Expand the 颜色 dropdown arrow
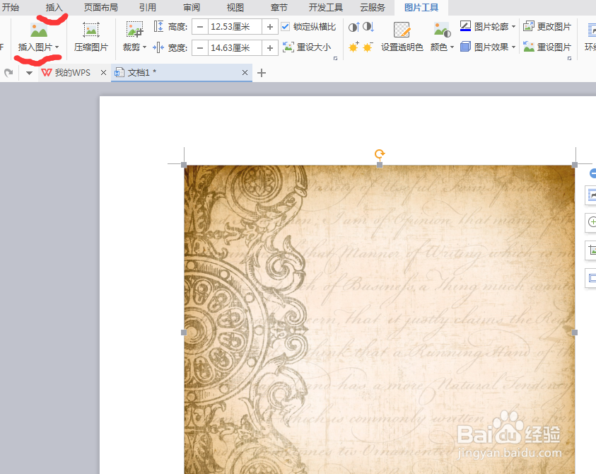The width and height of the screenshot is (596, 474). click(x=452, y=47)
